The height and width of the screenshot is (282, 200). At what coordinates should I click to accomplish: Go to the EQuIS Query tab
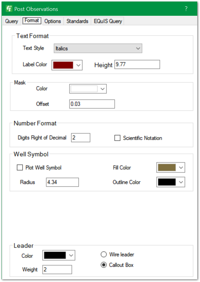pyautogui.click(x=108, y=21)
